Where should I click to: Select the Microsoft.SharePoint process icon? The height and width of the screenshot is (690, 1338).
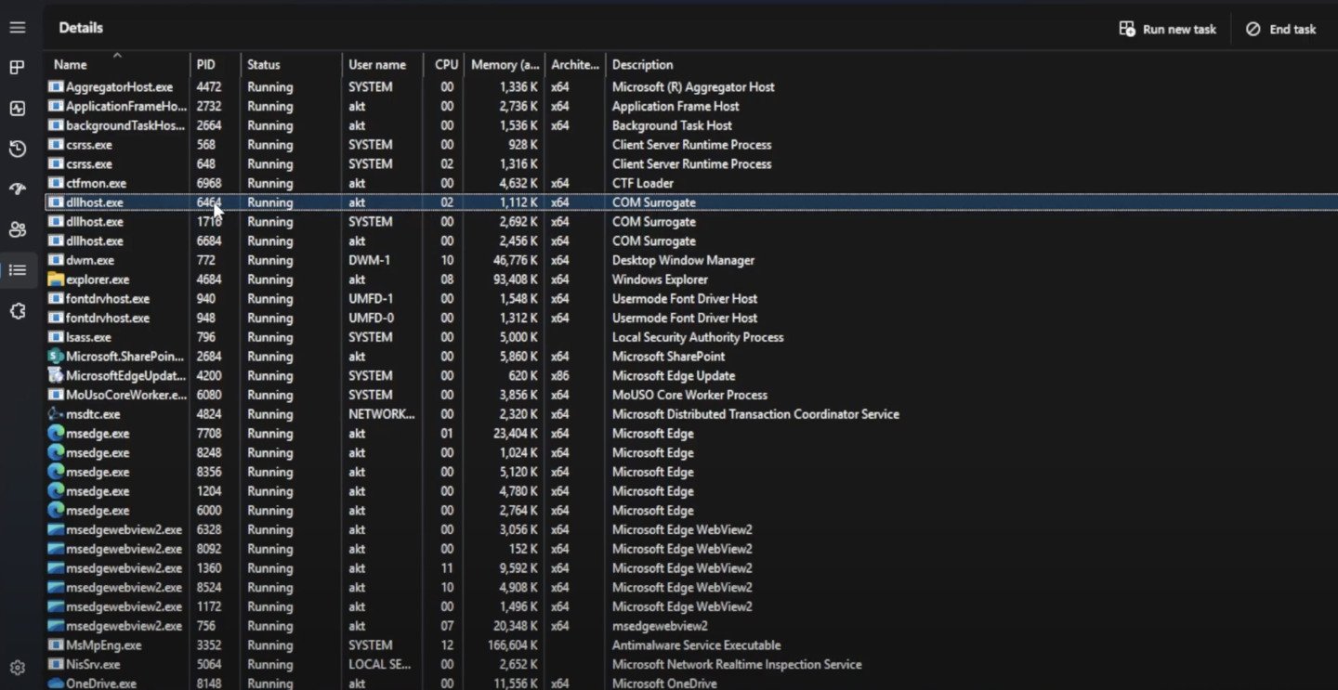coord(56,357)
